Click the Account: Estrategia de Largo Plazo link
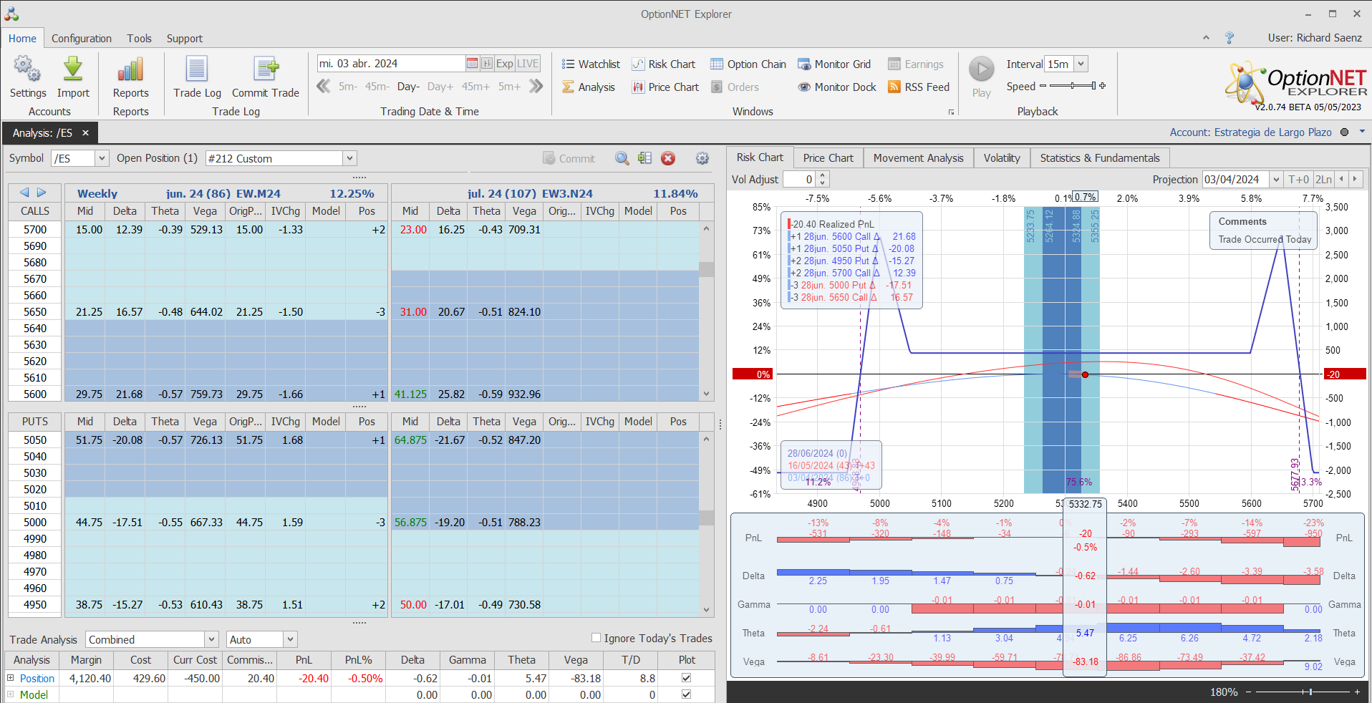This screenshot has height=703, width=1372. pyautogui.click(x=1250, y=132)
